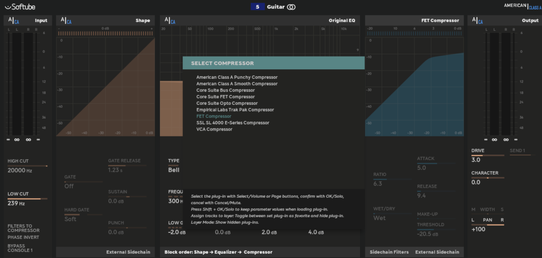Click the A|CA icon in Original EQ panel
The height and width of the screenshot is (258, 542).
(x=170, y=21)
